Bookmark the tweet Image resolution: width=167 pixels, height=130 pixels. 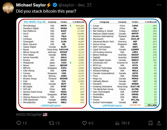tap(150, 123)
